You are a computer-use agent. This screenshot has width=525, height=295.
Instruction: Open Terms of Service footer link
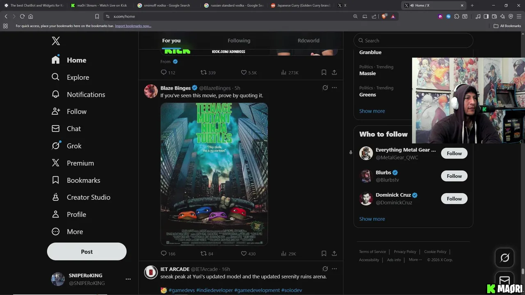point(372,252)
